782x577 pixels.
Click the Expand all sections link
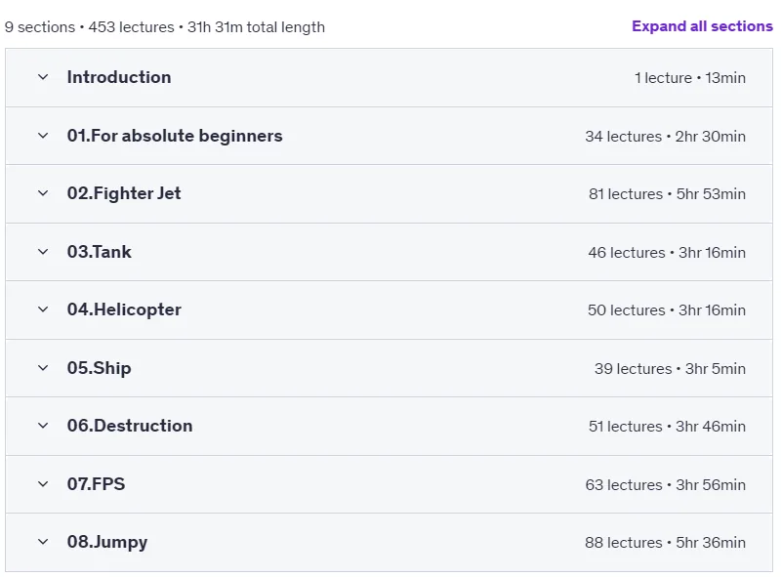702,26
